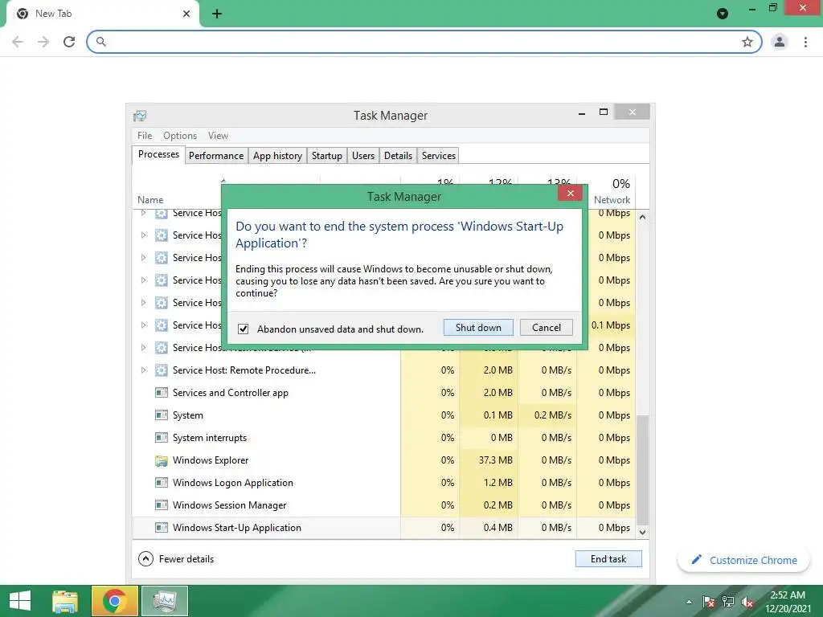
Task: Reload the New Tab page
Action: [69, 42]
